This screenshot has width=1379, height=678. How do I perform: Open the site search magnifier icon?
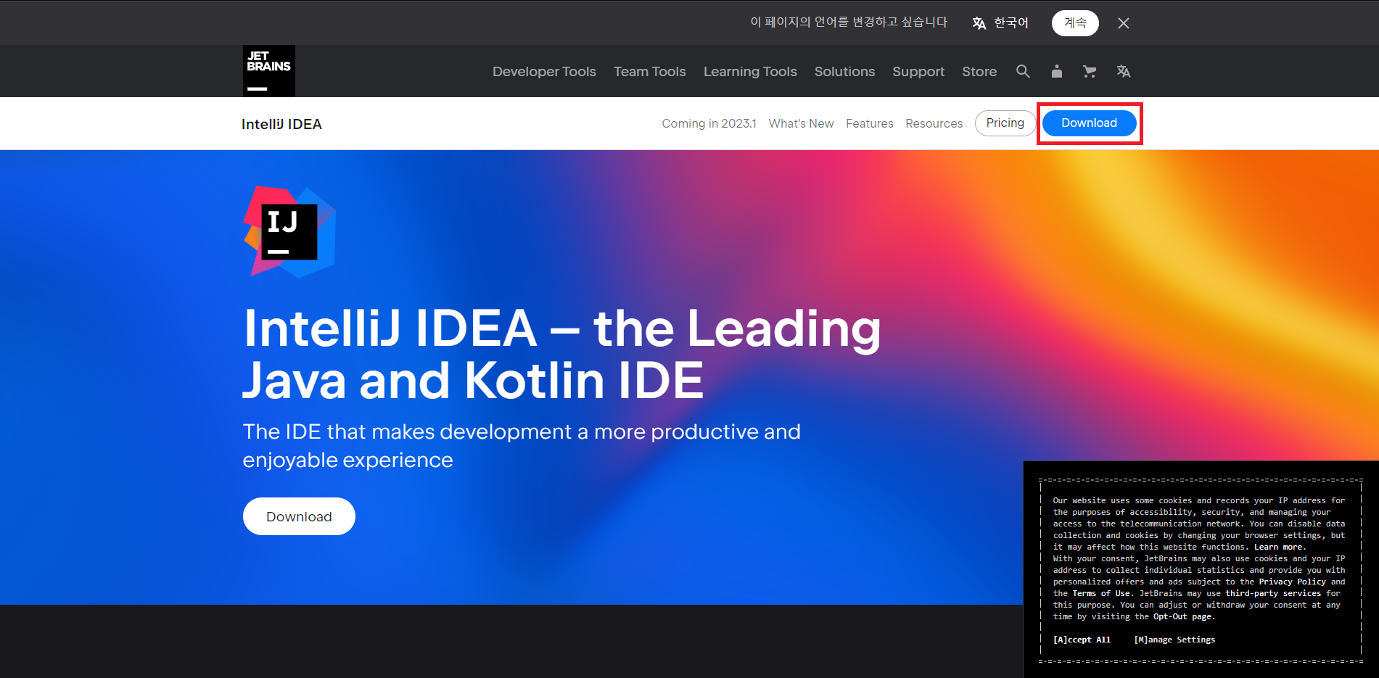(1023, 71)
